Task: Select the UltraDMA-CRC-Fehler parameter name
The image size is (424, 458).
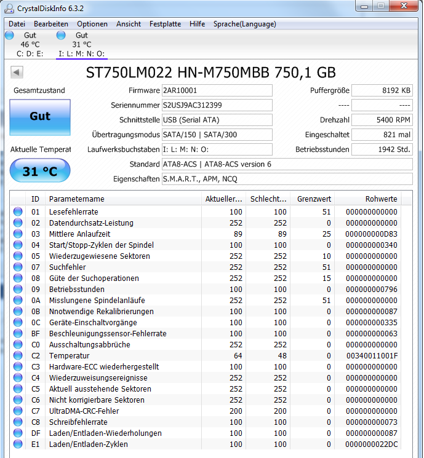Action: [x=84, y=411]
